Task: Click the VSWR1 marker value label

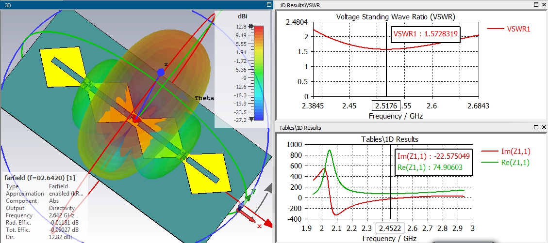Action: [425, 34]
